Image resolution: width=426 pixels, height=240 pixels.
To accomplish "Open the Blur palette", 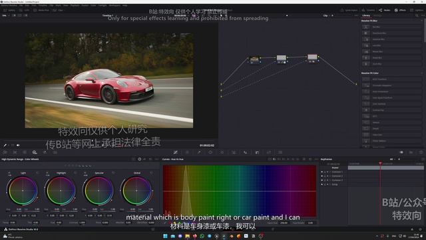I will coord(246,153).
